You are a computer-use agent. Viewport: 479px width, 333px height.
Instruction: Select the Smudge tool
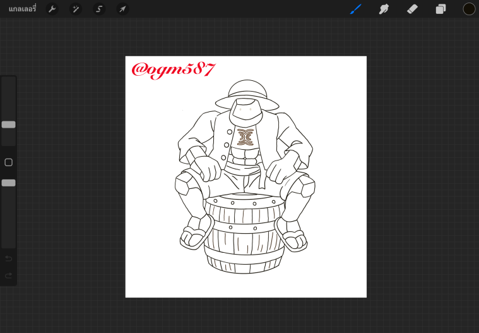(x=384, y=9)
